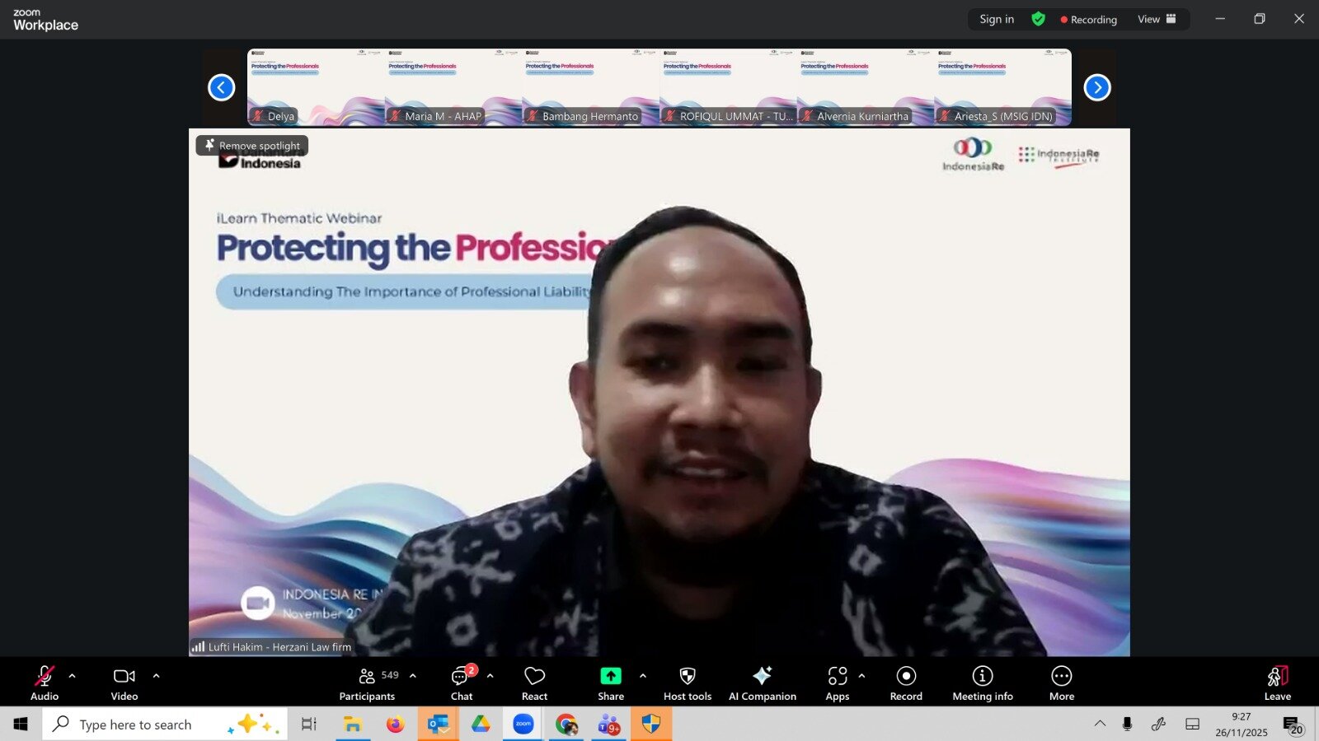The height and width of the screenshot is (741, 1319).
Task: Toggle the Video camera button
Action: pos(124,683)
